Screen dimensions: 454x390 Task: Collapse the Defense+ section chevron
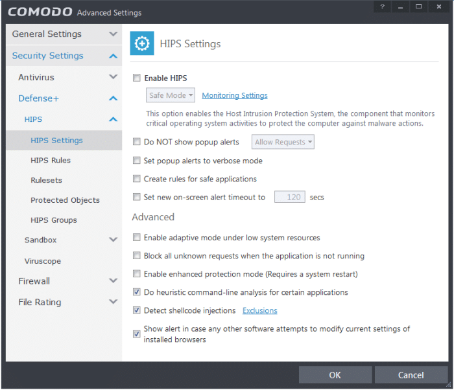click(x=113, y=98)
